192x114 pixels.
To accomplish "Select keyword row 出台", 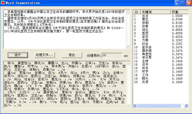I will point(161,16).
